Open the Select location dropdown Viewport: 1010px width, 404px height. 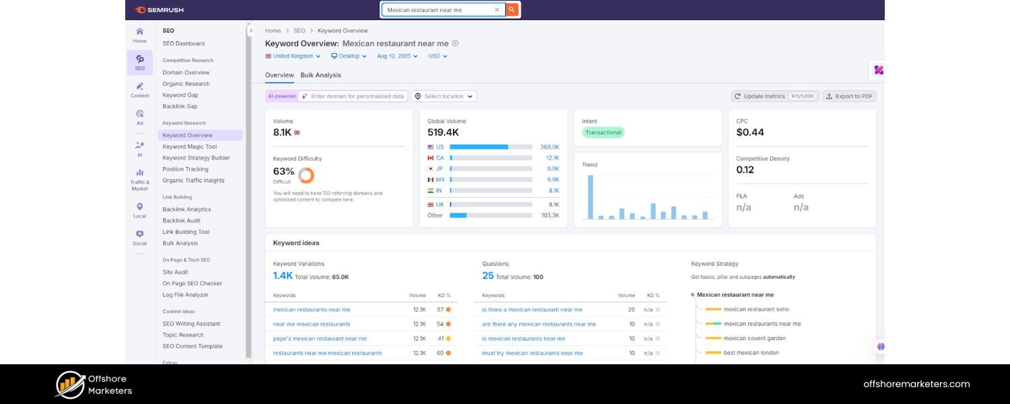pyautogui.click(x=444, y=96)
